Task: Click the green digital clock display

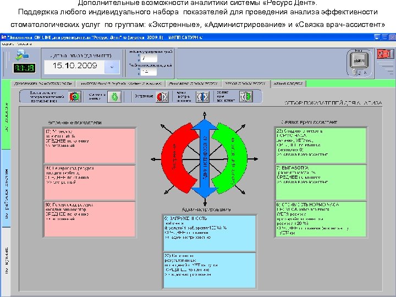Action: [x=24, y=68]
